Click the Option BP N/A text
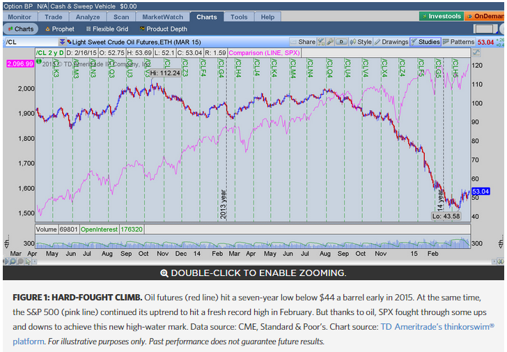Image resolution: width=507 pixels, height=352 pixels. coord(25,6)
